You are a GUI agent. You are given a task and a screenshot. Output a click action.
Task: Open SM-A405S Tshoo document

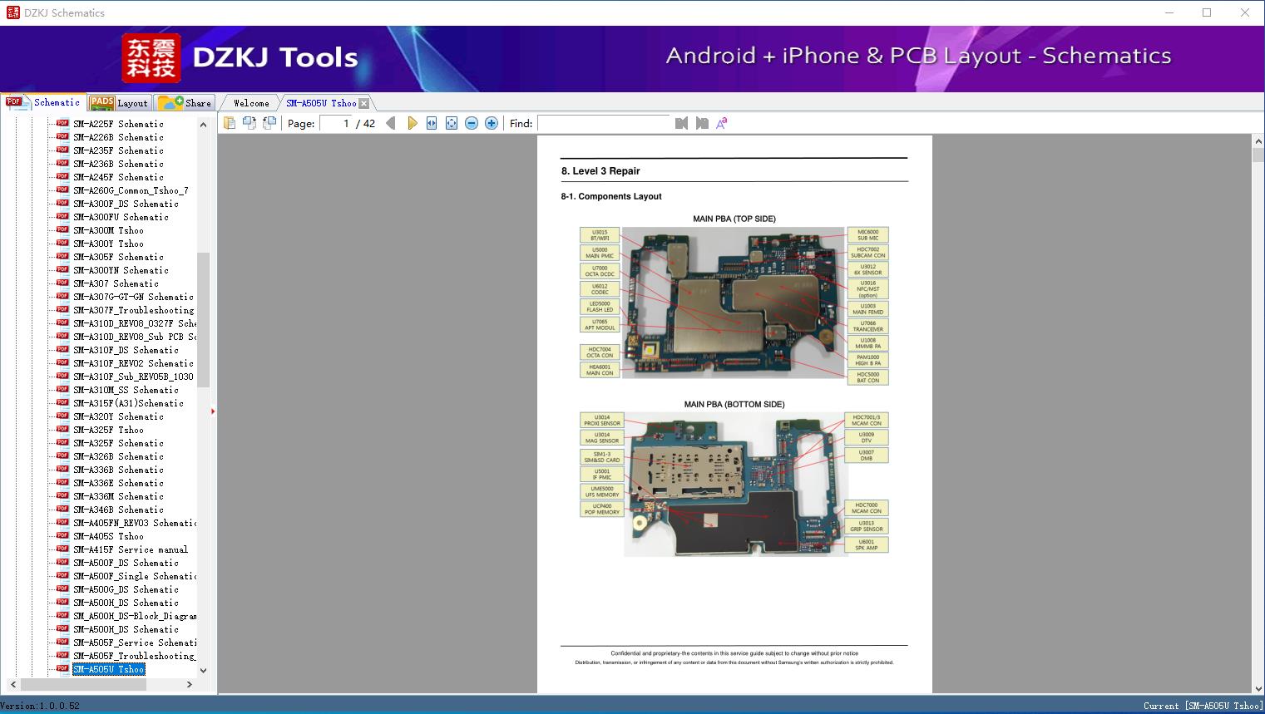[108, 536]
